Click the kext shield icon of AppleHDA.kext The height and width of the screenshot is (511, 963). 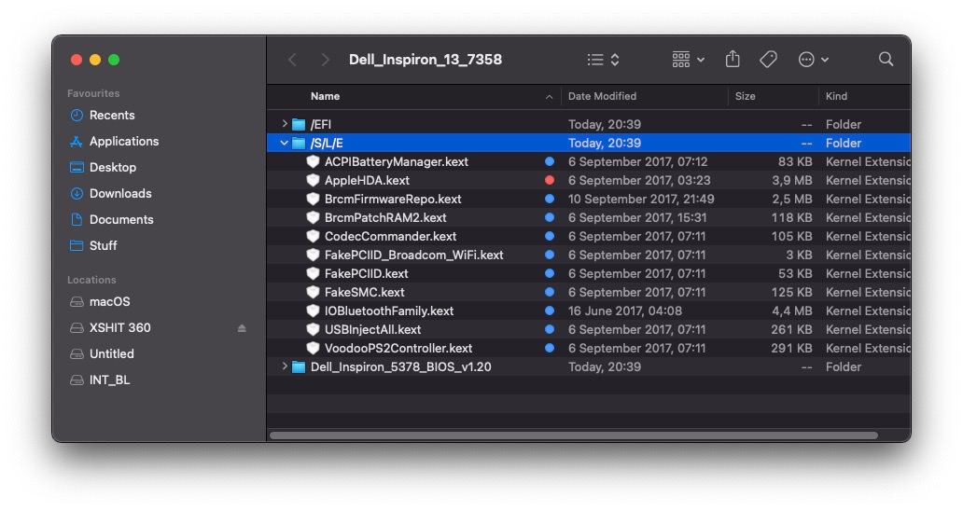pyautogui.click(x=314, y=180)
